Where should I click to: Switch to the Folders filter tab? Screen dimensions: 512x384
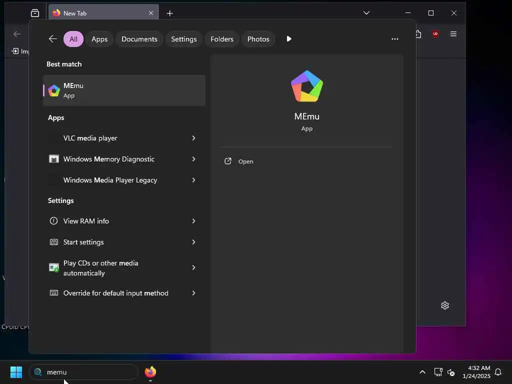[222, 39]
